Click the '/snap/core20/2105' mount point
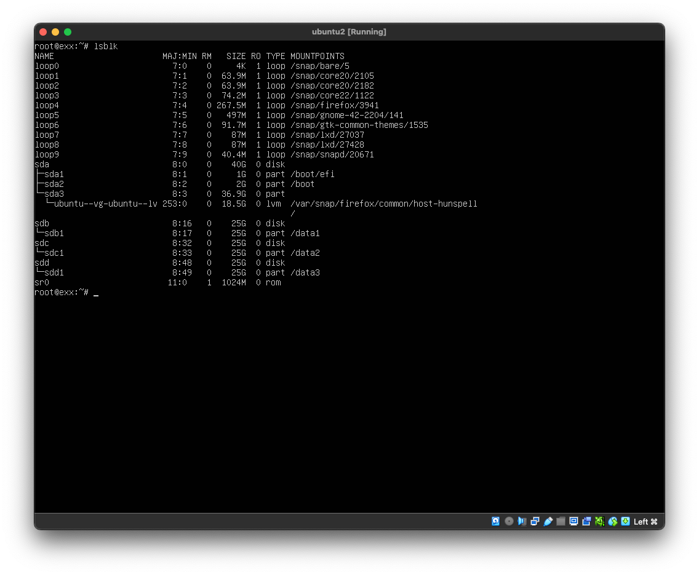 point(332,76)
